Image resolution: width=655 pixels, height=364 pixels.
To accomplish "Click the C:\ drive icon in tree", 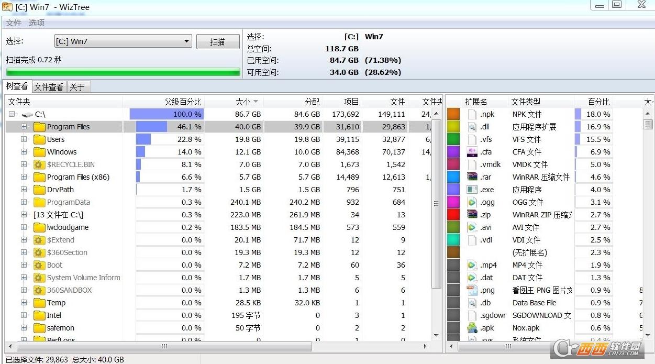I will (27, 114).
